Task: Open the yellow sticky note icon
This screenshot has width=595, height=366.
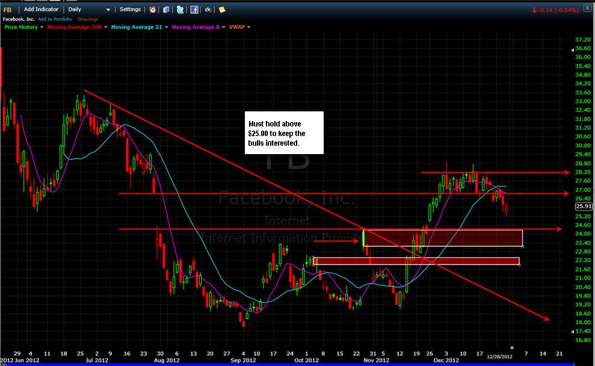Action: (222, 10)
